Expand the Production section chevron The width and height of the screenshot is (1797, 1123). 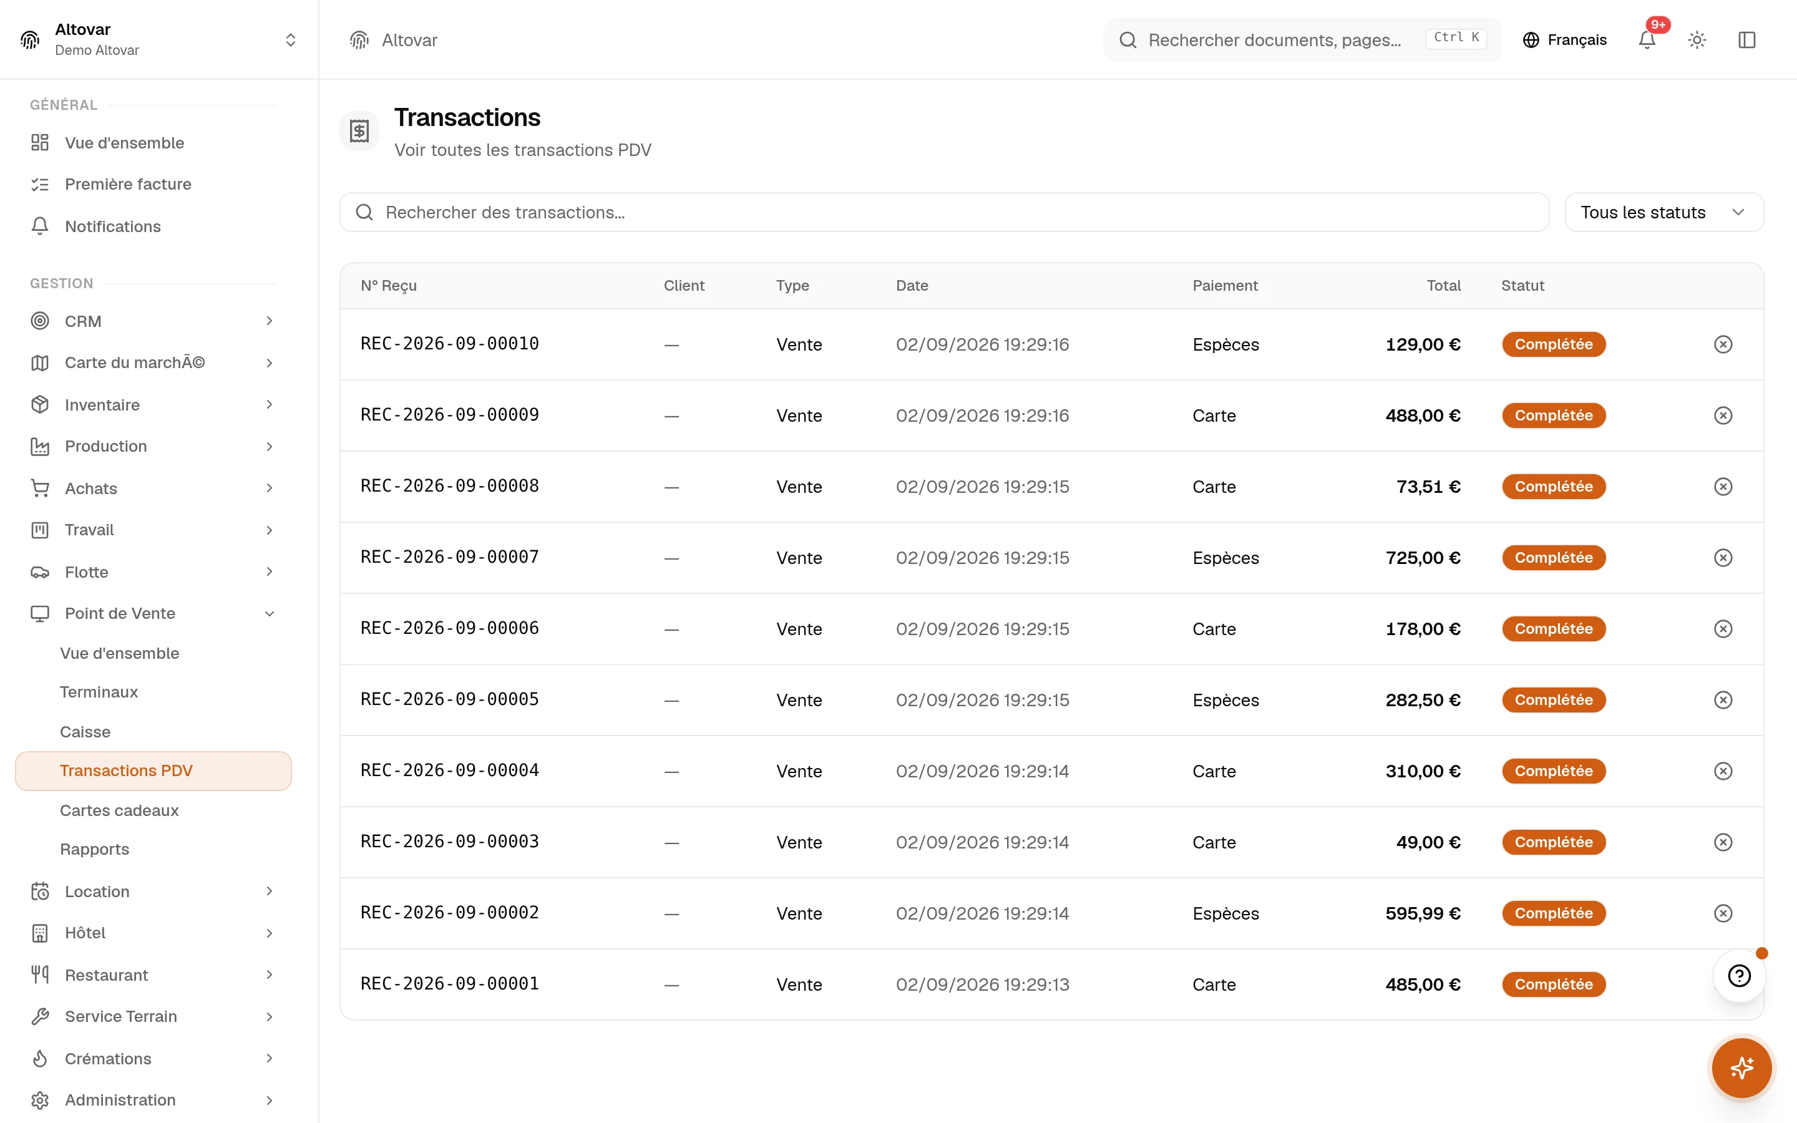point(270,446)
